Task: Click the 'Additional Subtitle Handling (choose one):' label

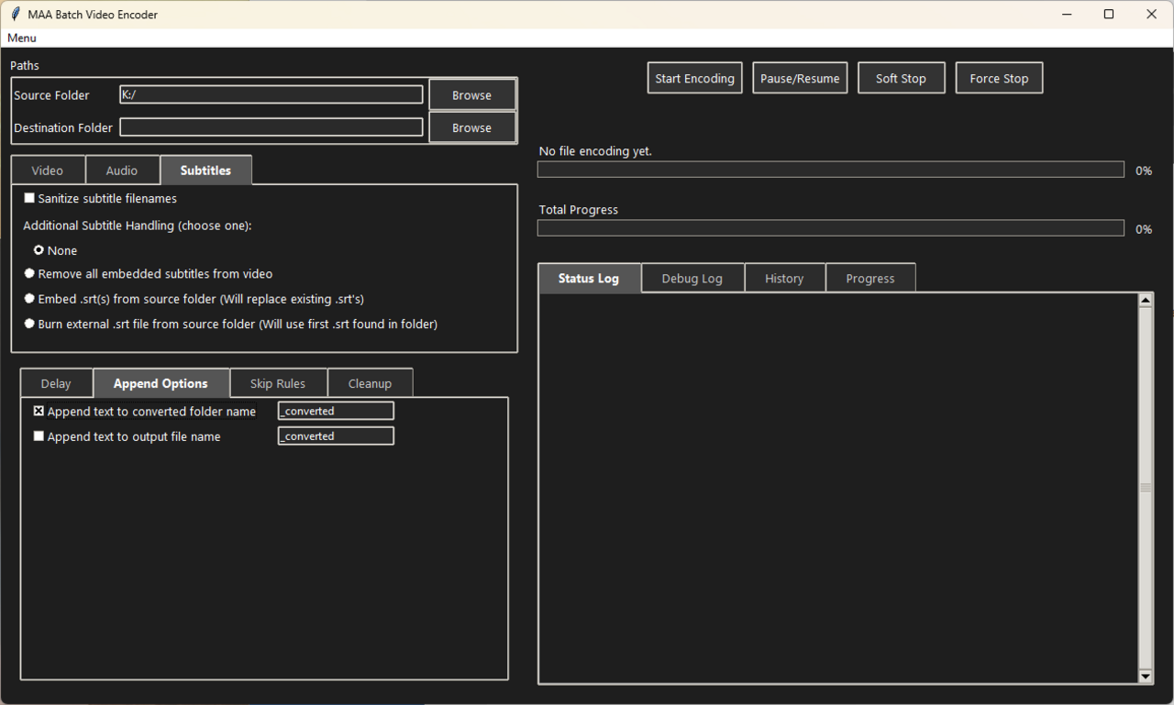Action: 138,226
